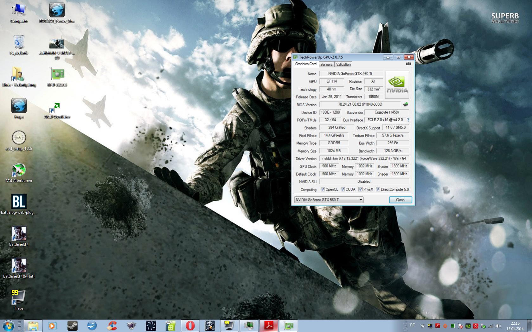This screenshot has width=532, height=332.
Task: Select the battlefield-4 wallpaper image file
Action: point(57,48)
